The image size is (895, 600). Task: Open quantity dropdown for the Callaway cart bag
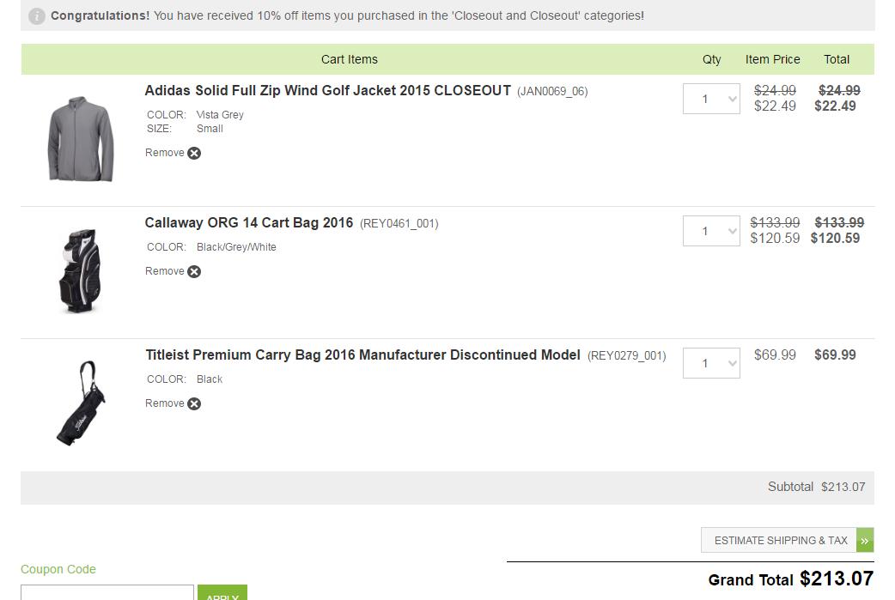pos(711,231)
